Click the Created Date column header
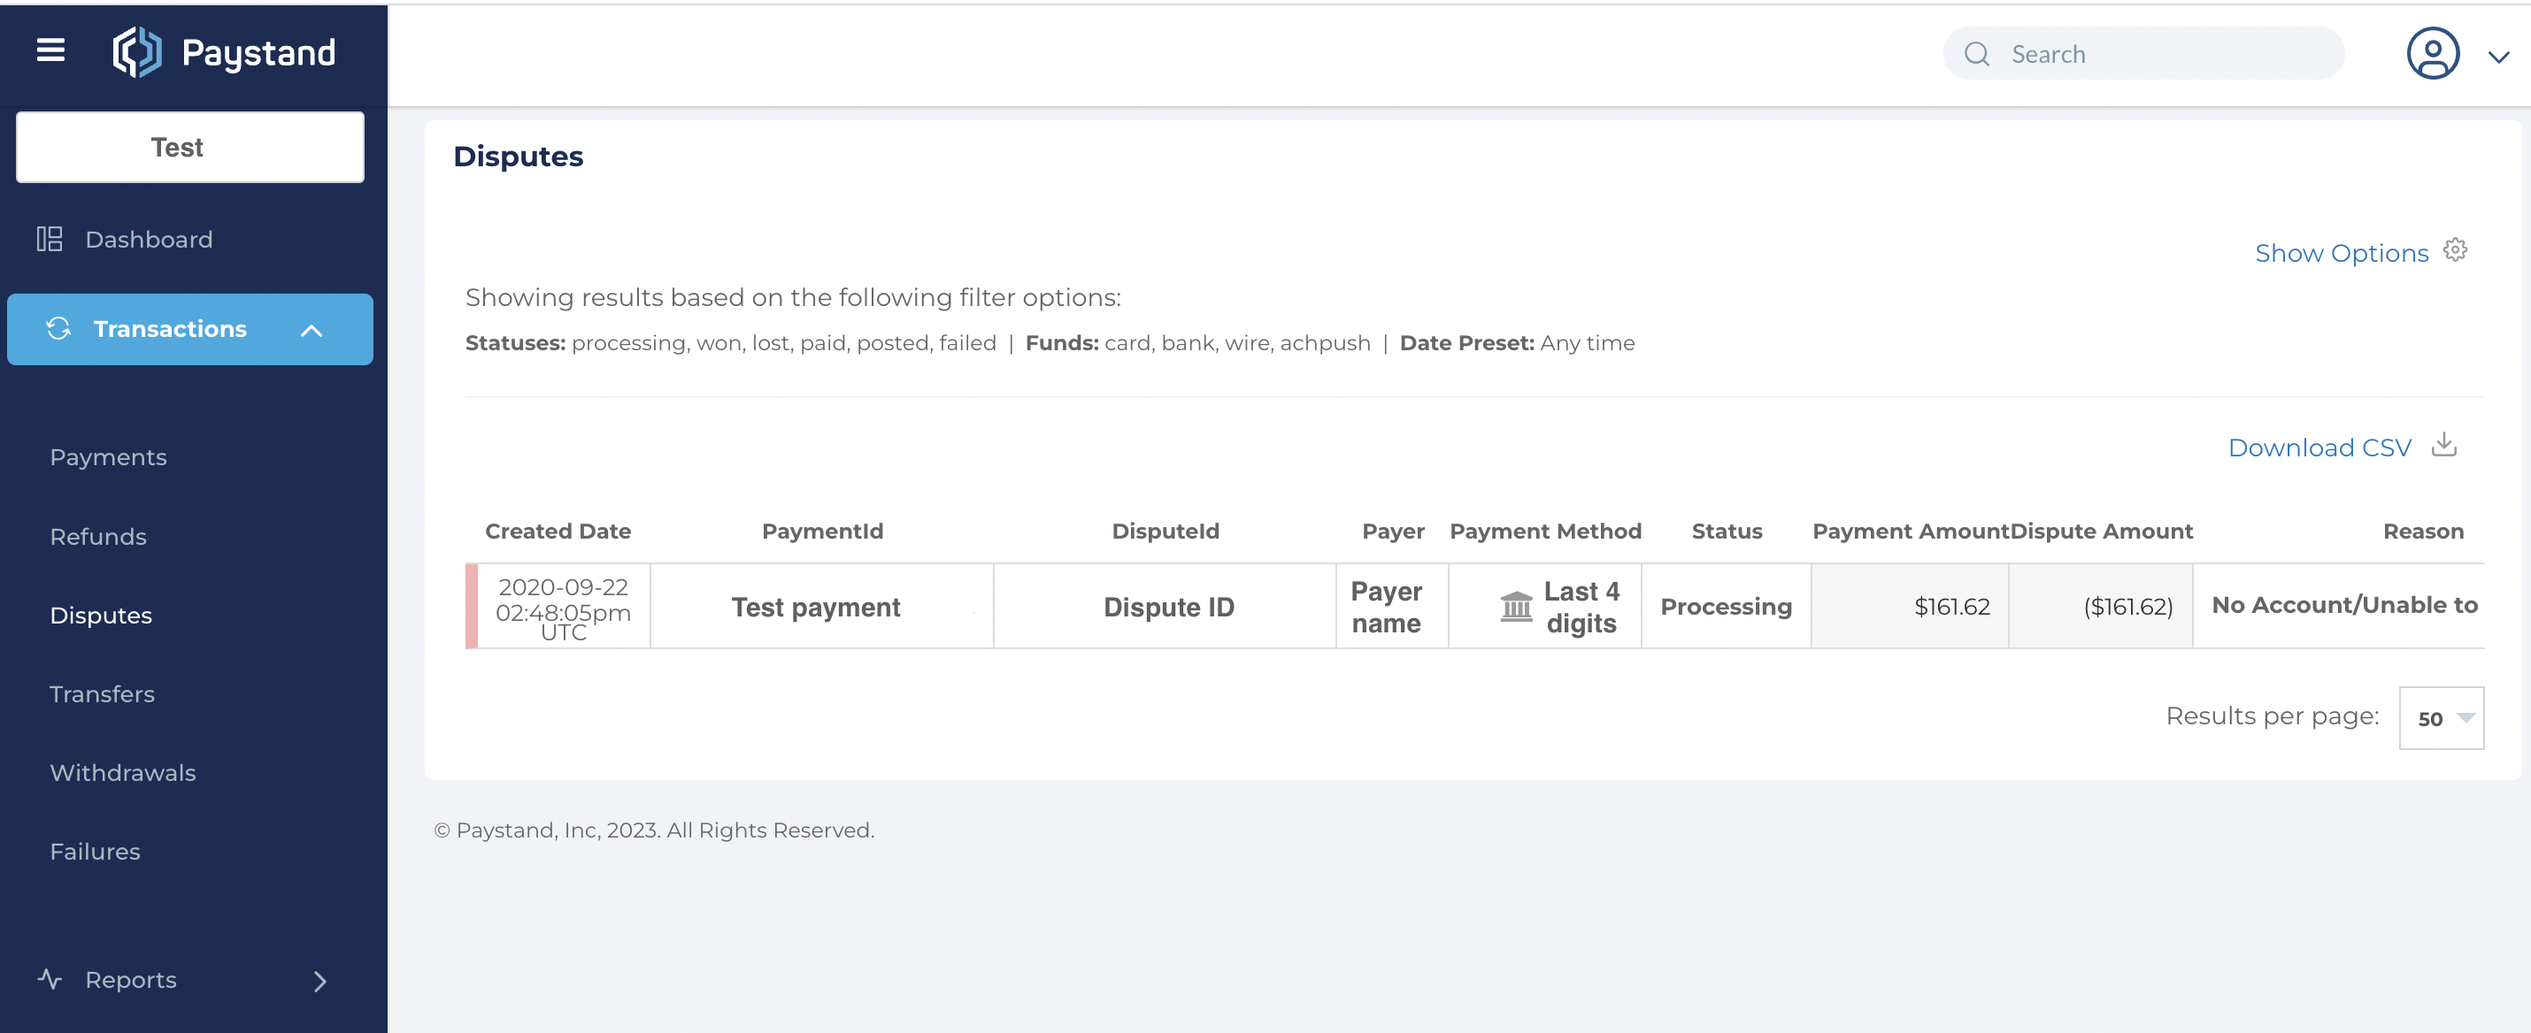The image size is (2531, 1033). click(x=558, y=532)
